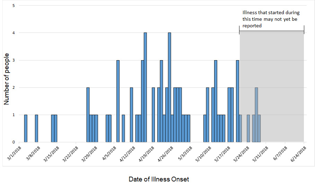The width and height of the screenshot is (315, 187).
Task: Click the 4/19/2018 date label
Action: pyautogui.click(x=146, y=154)
